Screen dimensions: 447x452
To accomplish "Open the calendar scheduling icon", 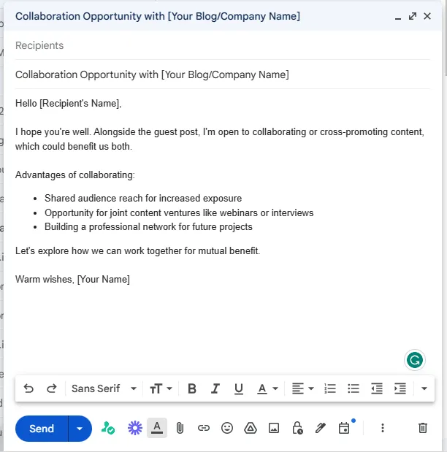I will (x=344, y=428).
